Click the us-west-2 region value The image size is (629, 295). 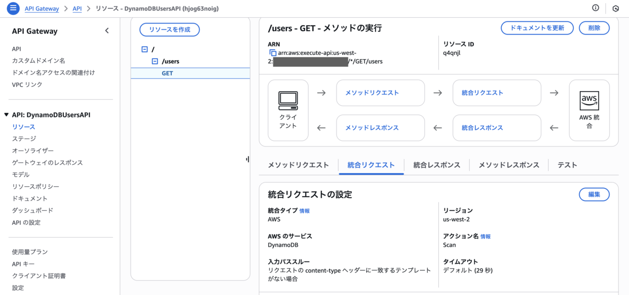(x=457, y=219)
